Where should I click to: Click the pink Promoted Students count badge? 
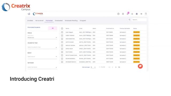pos(53,28)
